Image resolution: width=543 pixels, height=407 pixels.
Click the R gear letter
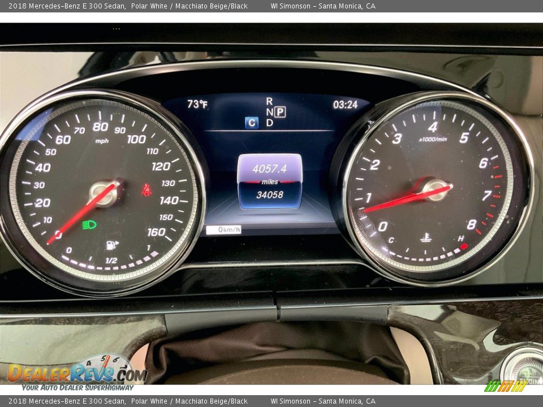[269, 101]
